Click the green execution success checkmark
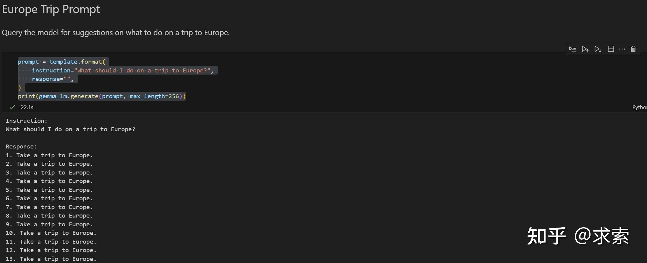 (x=12, y=107)
